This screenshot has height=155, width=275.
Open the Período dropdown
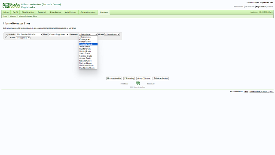click(x=29, y=34)
